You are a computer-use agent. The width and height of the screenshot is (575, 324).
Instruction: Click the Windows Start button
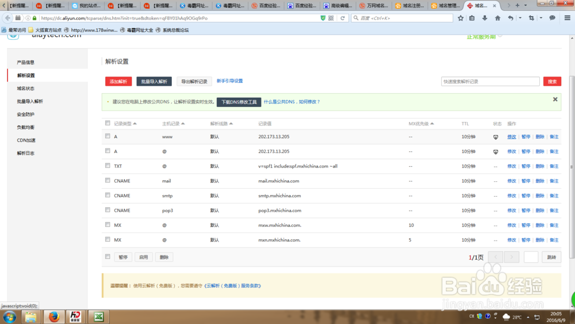(x=10, y=317)
